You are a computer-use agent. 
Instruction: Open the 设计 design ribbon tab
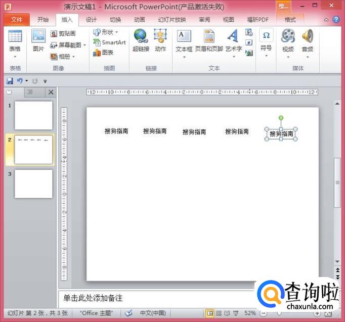91,20
